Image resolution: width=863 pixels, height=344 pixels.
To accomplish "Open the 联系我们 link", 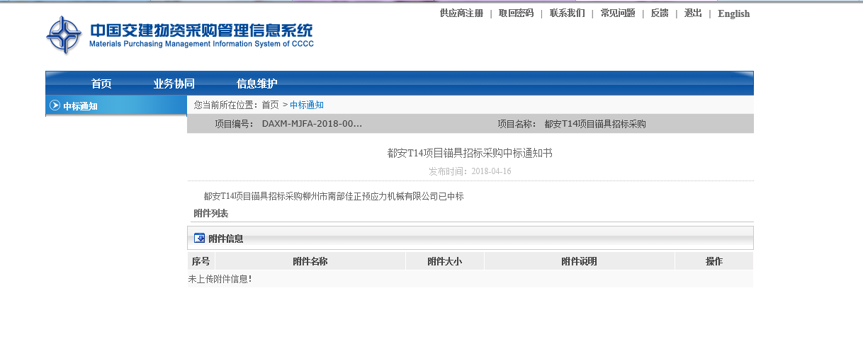I will (x=567, y=13).
